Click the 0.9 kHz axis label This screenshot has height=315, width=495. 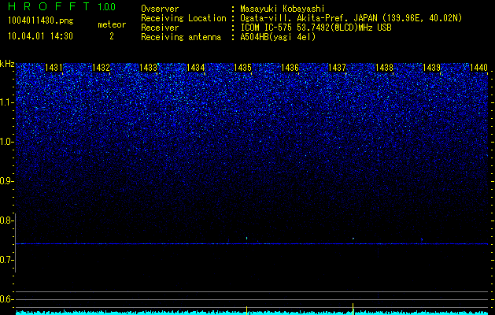(6, 181)
